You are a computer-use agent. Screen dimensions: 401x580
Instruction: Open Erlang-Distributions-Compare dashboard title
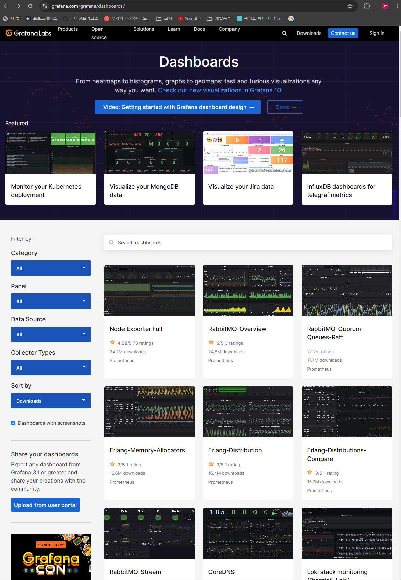point(336,454)
